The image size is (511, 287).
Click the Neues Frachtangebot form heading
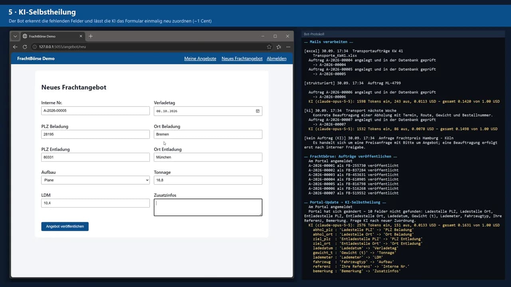click(x=74, y=87)
